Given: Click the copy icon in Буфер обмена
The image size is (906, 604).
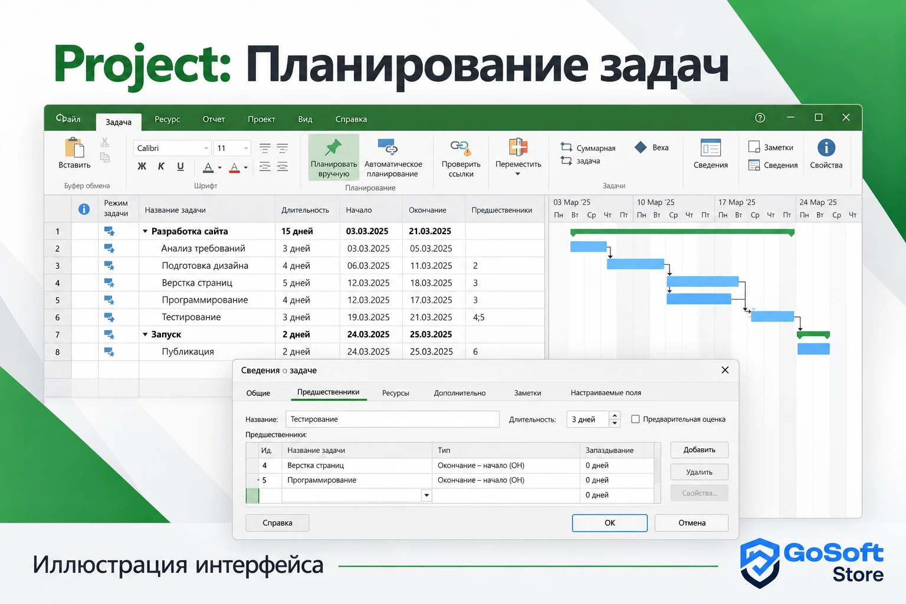Looking at the screenshot, I should pyautogui.click(x=105, y=157).
